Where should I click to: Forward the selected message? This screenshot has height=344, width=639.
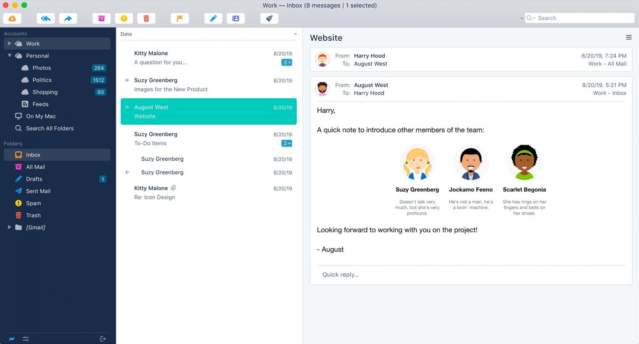[68, 18]
